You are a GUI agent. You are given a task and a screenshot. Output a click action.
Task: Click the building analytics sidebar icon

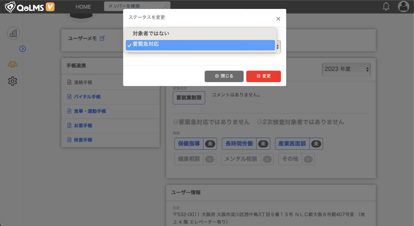coord(13,33)
